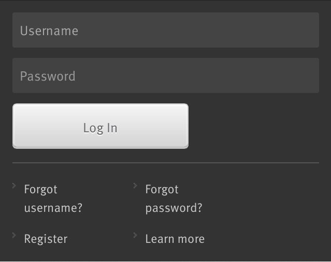Click the arrow icon beside Forgot password

[135, 186]
